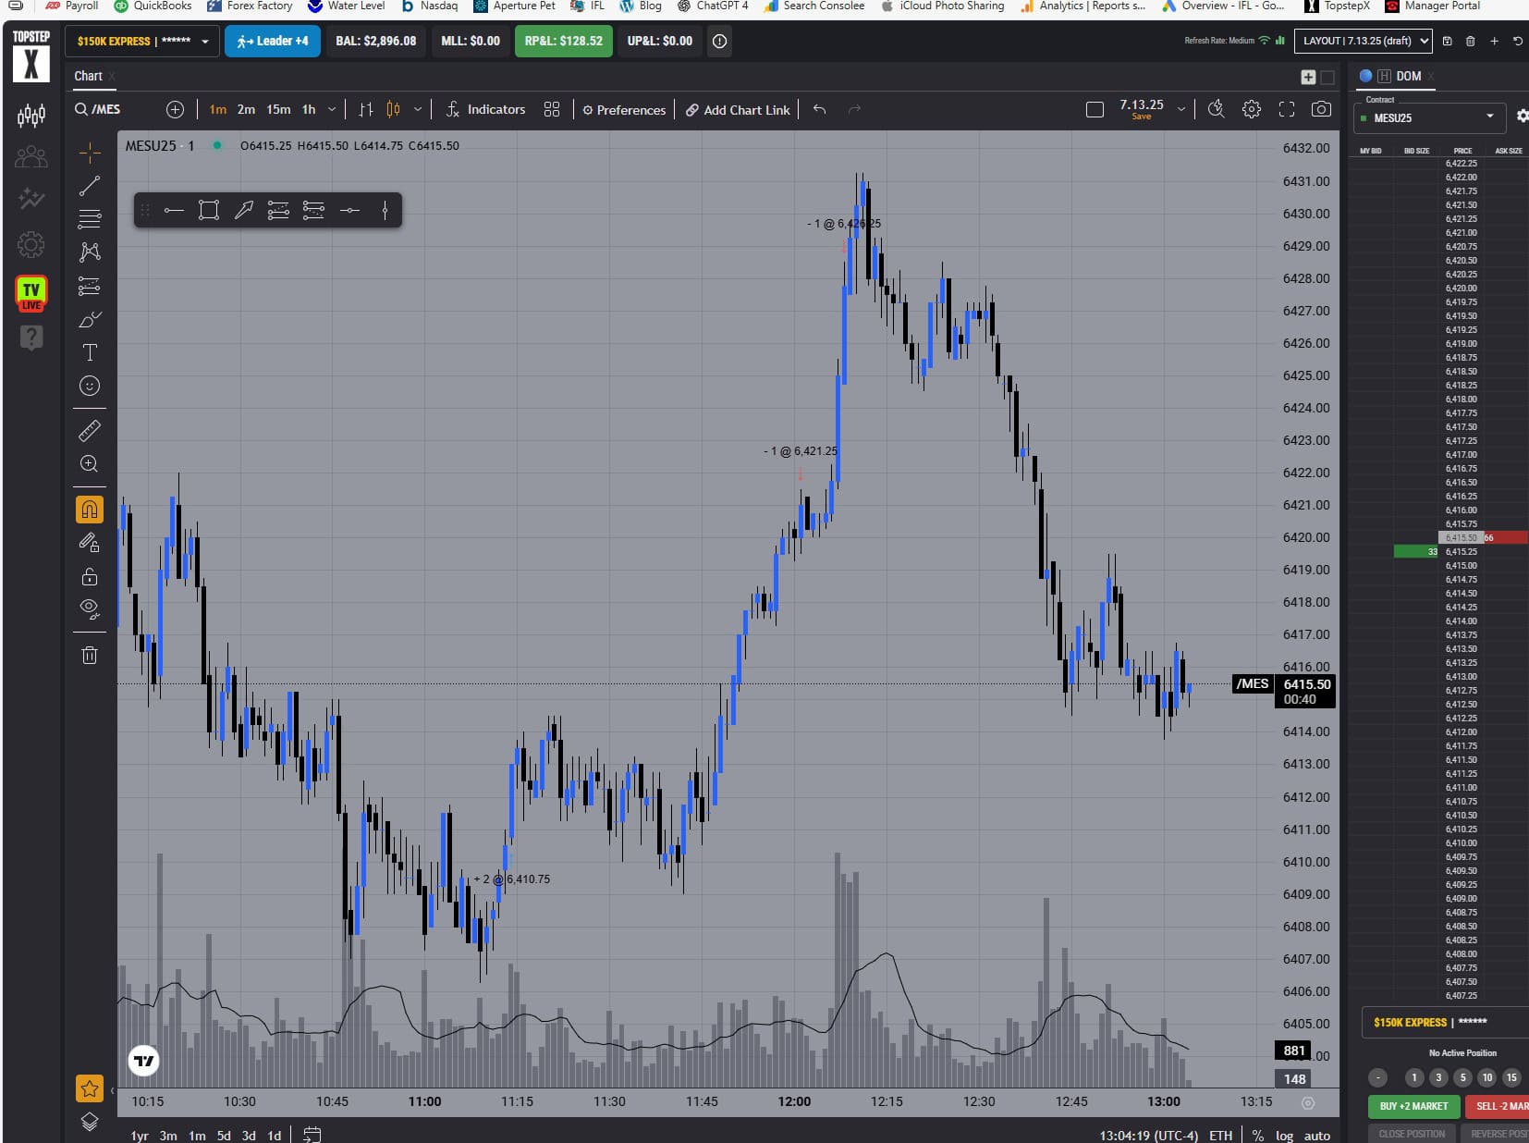Open the object tree layers icon
Screen dimensions: 1529x1143
click(x=90, y=1122)
